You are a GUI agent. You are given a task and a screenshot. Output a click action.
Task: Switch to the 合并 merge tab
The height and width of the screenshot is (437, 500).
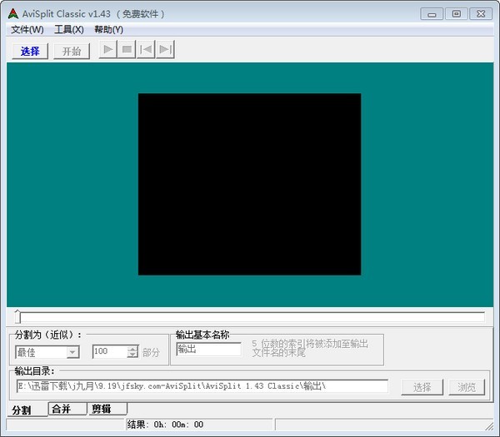(67, 409)
